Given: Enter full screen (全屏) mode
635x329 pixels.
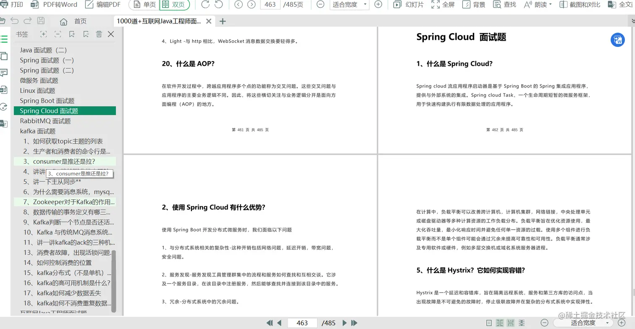Looking at the screenshot, I should click(443, 5).
